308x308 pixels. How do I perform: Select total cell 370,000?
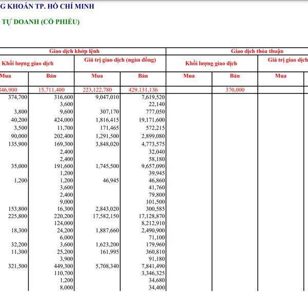click(235, 90)
